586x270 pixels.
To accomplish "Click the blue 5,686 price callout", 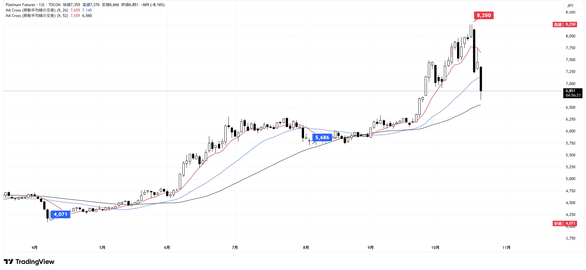I will [322, 138].
